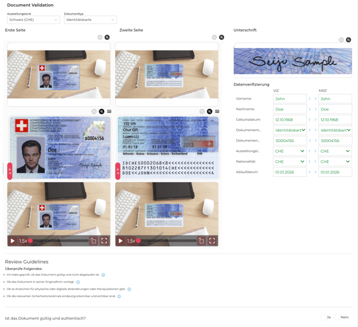Copy Vorname MRZ to VIZ left arrow

coord(310,99)
